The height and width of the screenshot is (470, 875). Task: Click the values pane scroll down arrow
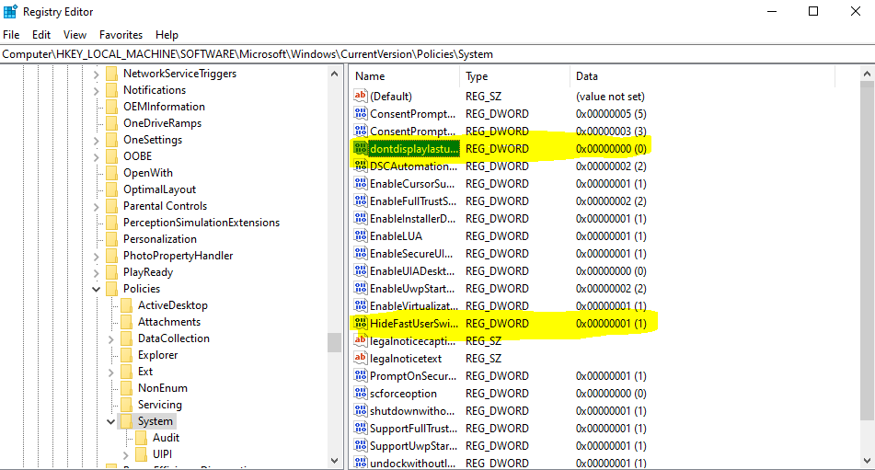pos(867,461)
